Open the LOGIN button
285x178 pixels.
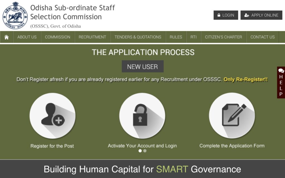226,15
